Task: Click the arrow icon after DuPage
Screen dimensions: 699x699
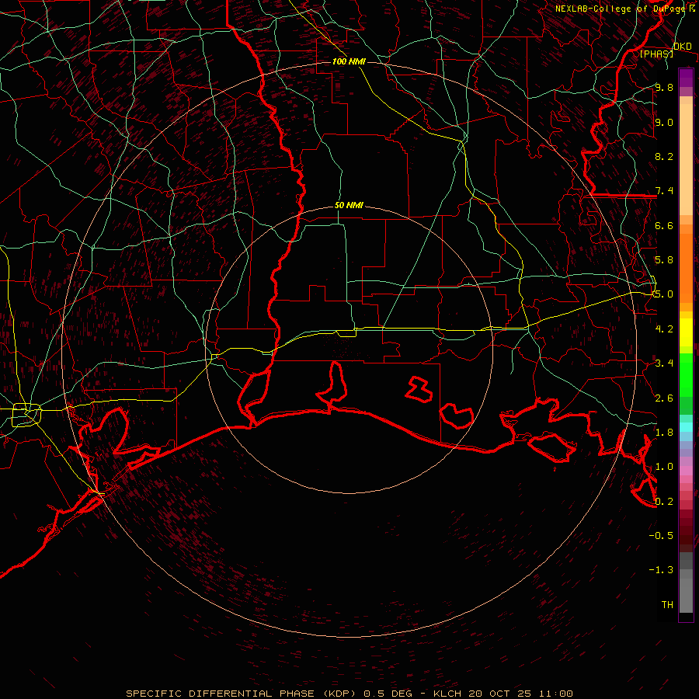Action: coord(692,9)
